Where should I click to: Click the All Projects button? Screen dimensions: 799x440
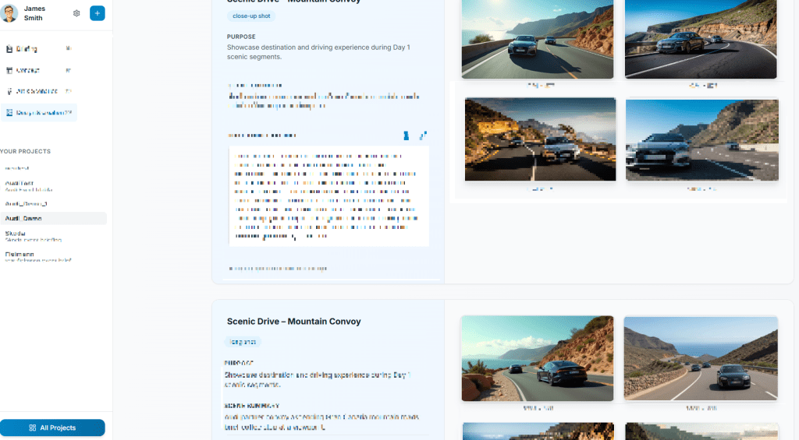pos(52,428)
